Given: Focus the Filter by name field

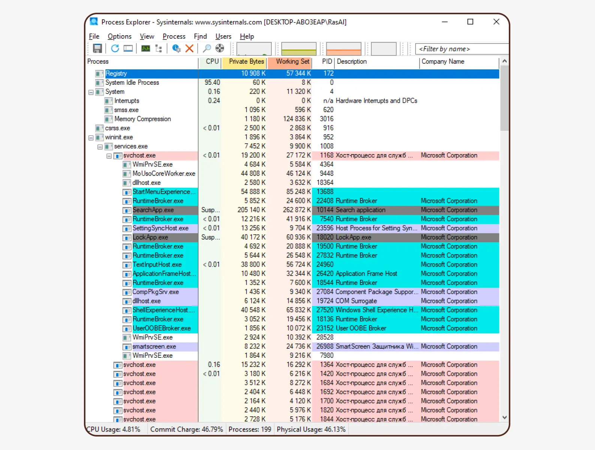Looking at the screenshot, I should coord(462,49).
